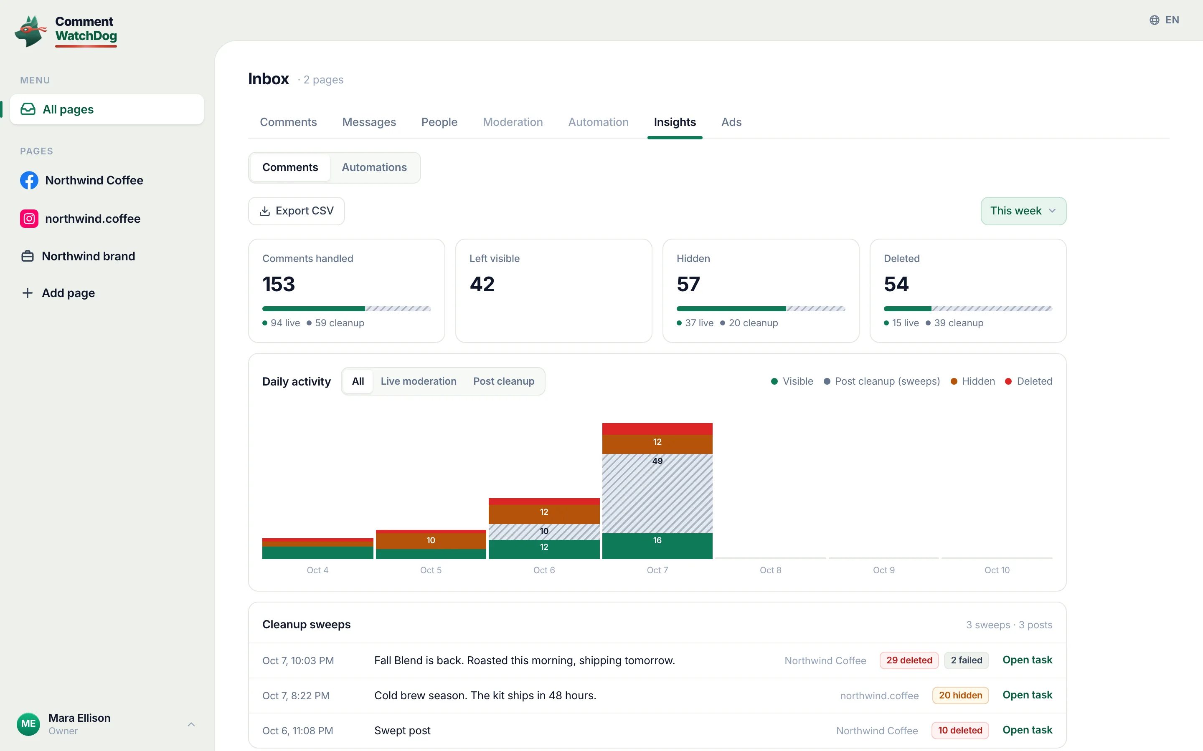The height and width of the screenshot is (751, 1203).
Task: Click the Add page link
Action: coord(107,293)
